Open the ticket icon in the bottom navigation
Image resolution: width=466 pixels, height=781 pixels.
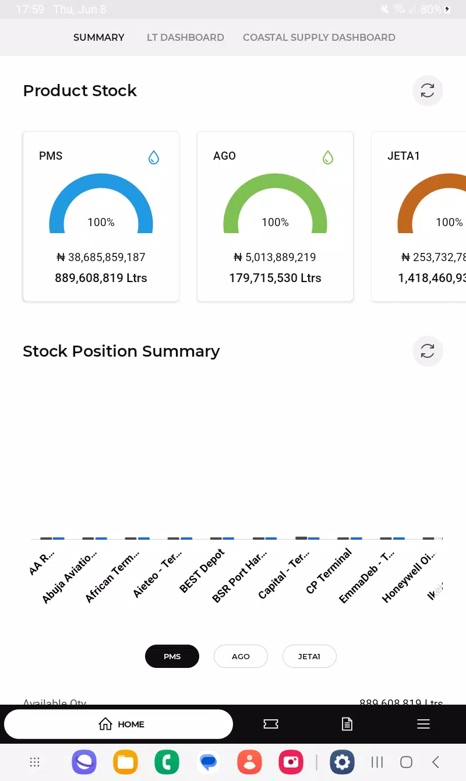click(x=271, y=724)
